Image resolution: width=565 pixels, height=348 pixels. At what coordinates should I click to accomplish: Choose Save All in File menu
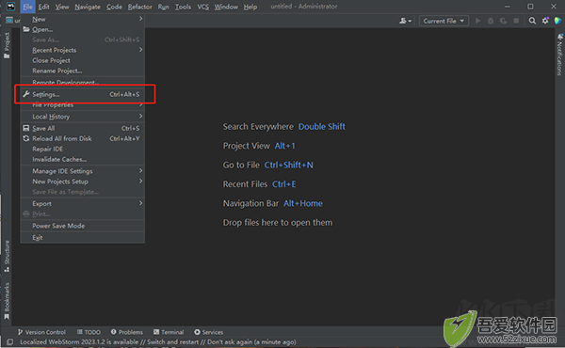(83, 128)
